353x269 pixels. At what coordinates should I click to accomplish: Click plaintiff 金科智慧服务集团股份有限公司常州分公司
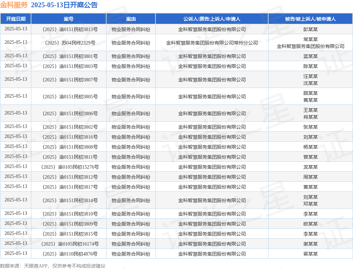[x=212, y=43]
